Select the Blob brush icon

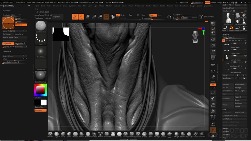point(151,134)
